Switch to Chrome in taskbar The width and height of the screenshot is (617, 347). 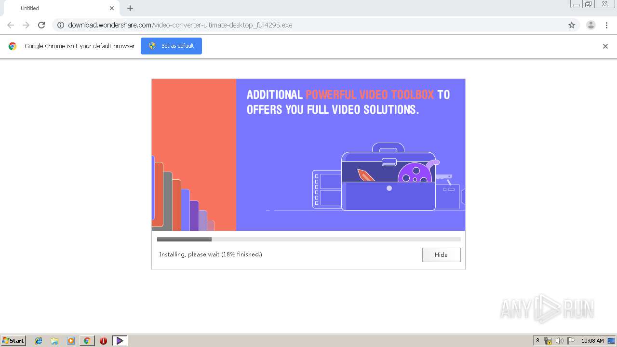[87, 341]
